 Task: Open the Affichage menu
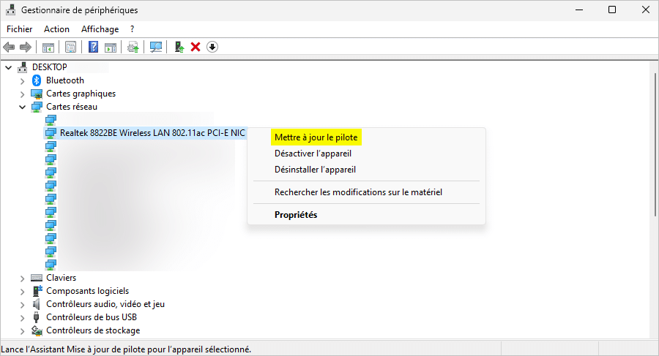pos(100,29)
